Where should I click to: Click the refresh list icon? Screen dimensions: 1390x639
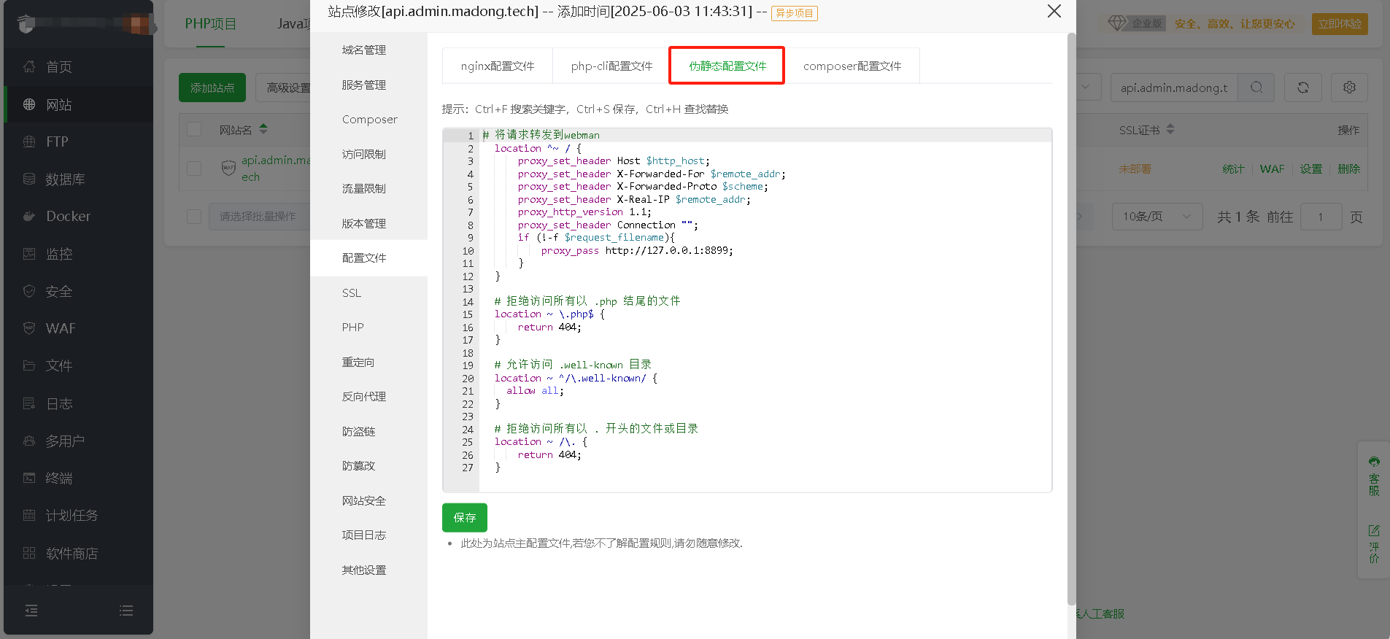coord(1302,88)
